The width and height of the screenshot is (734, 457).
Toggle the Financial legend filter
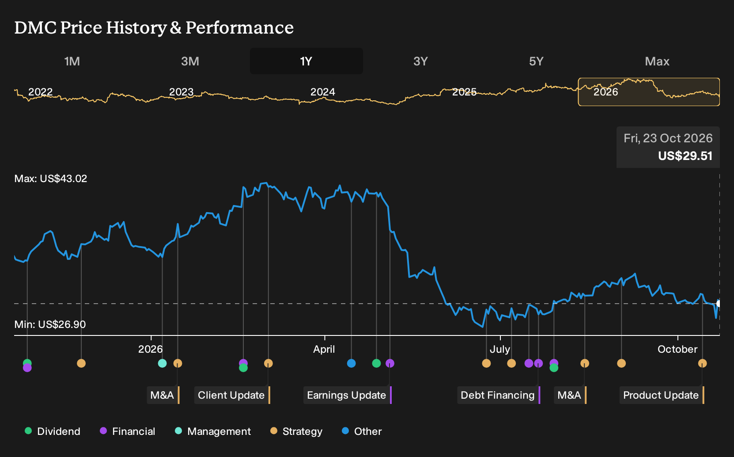coord(128,431)
